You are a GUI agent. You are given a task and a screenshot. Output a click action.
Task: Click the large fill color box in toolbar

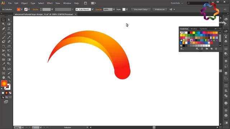pyautogui.click(x=4, y=83)
